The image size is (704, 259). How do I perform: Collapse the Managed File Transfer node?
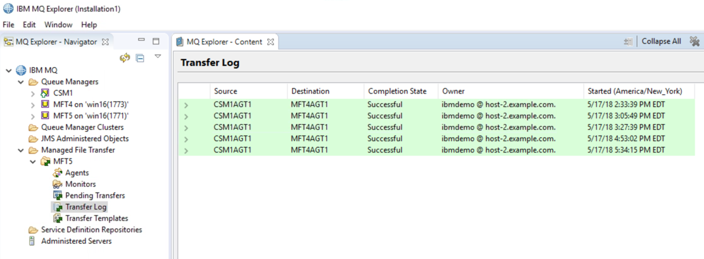click(20, 150)
